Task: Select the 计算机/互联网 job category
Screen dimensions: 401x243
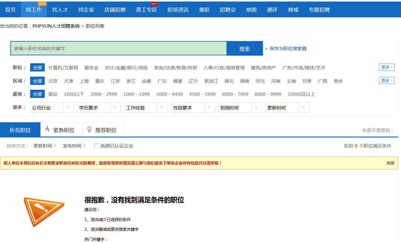Action: 63,68
